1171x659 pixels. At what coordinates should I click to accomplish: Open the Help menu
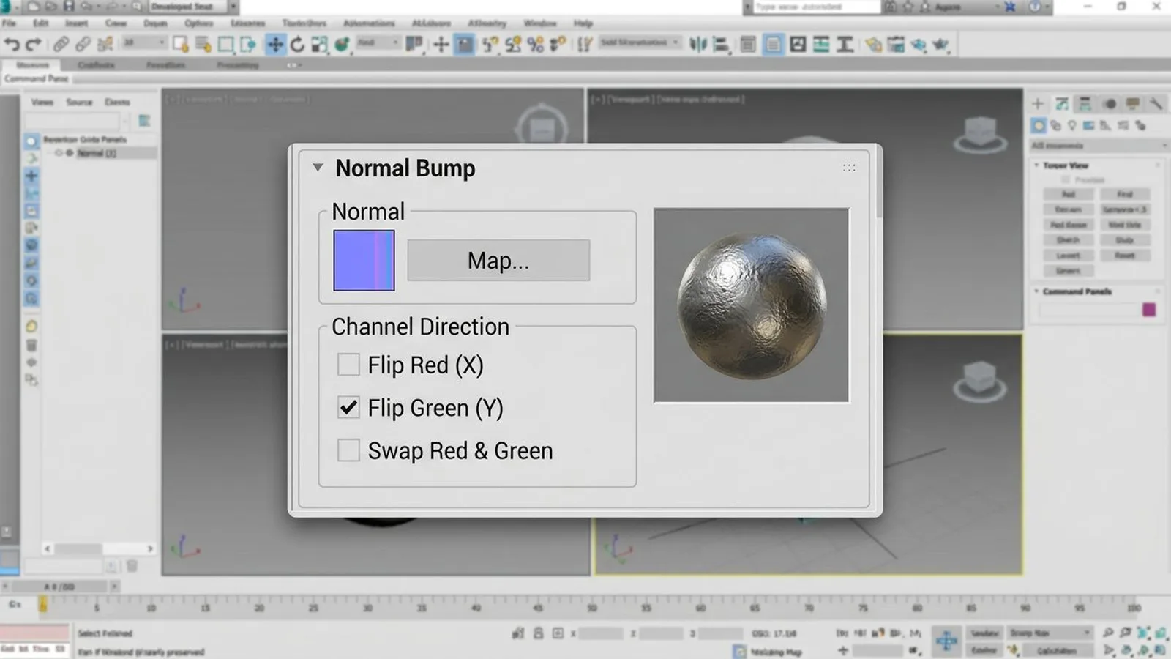[x=583, y=23]
